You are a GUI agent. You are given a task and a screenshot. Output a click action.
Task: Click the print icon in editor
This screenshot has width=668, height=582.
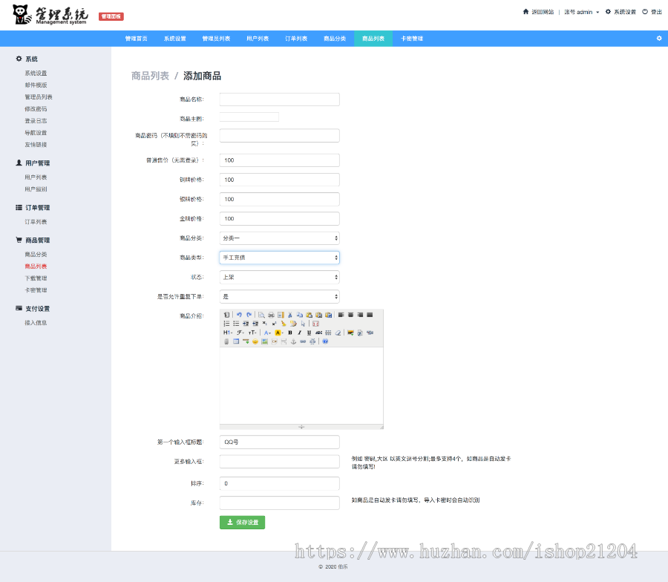(x=271, y=315)
